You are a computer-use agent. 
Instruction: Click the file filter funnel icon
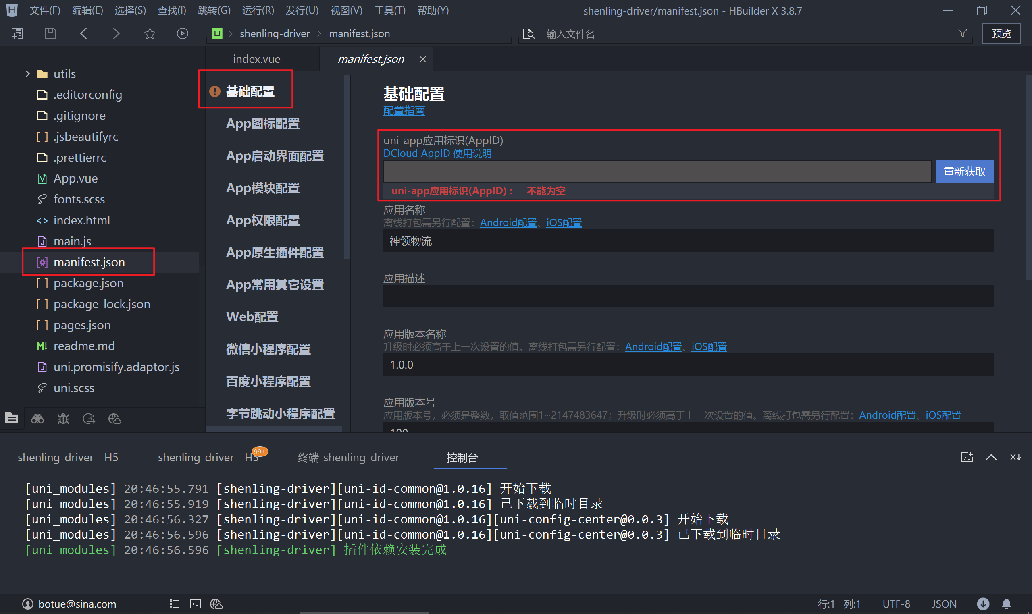point(962,33)
